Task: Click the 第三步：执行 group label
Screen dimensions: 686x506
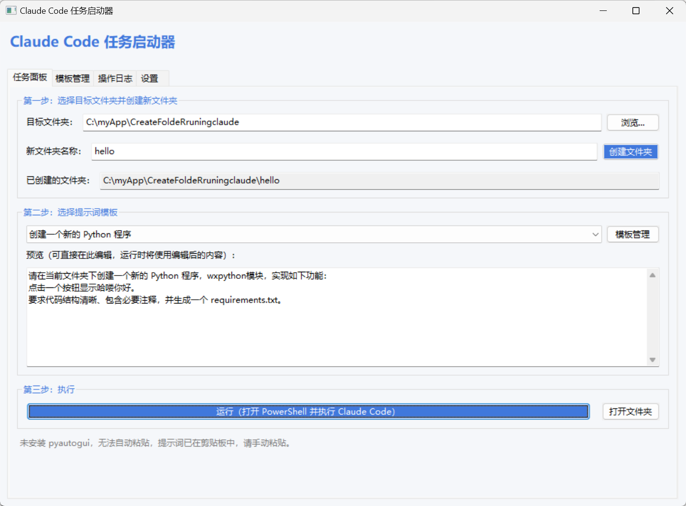Action: 49,390
